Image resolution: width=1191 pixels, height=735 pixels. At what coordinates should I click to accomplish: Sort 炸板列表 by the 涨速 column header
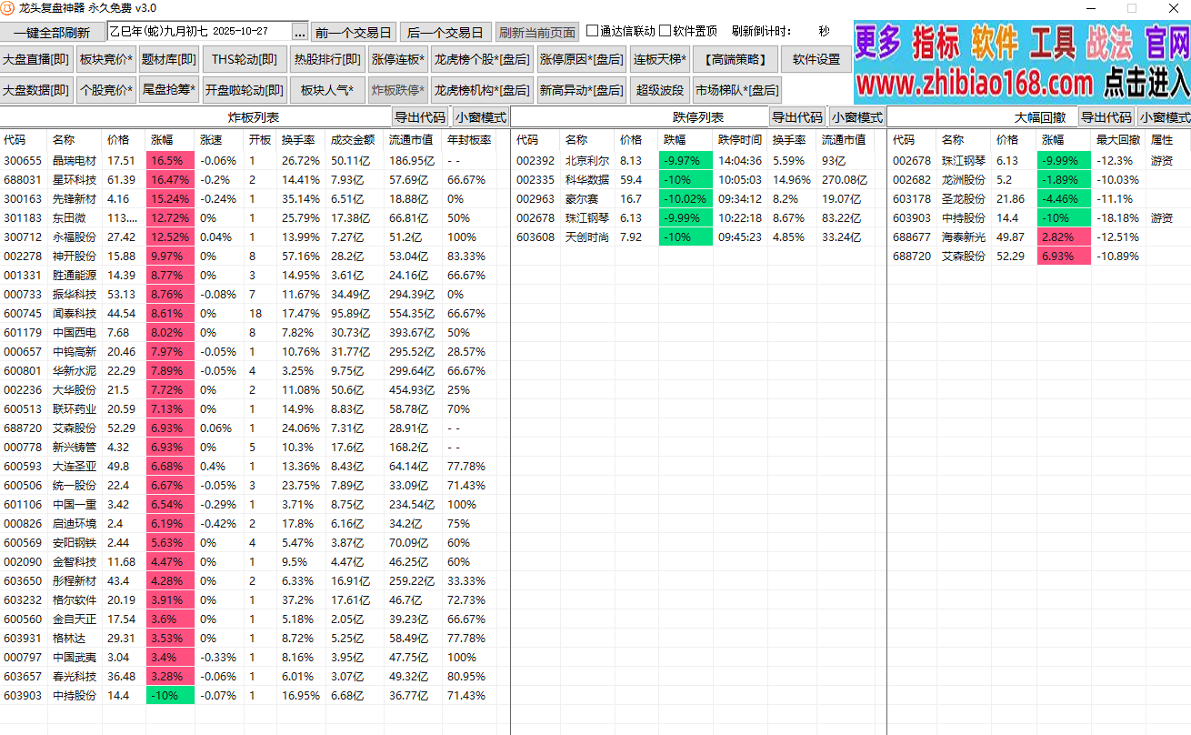(218, 140)
